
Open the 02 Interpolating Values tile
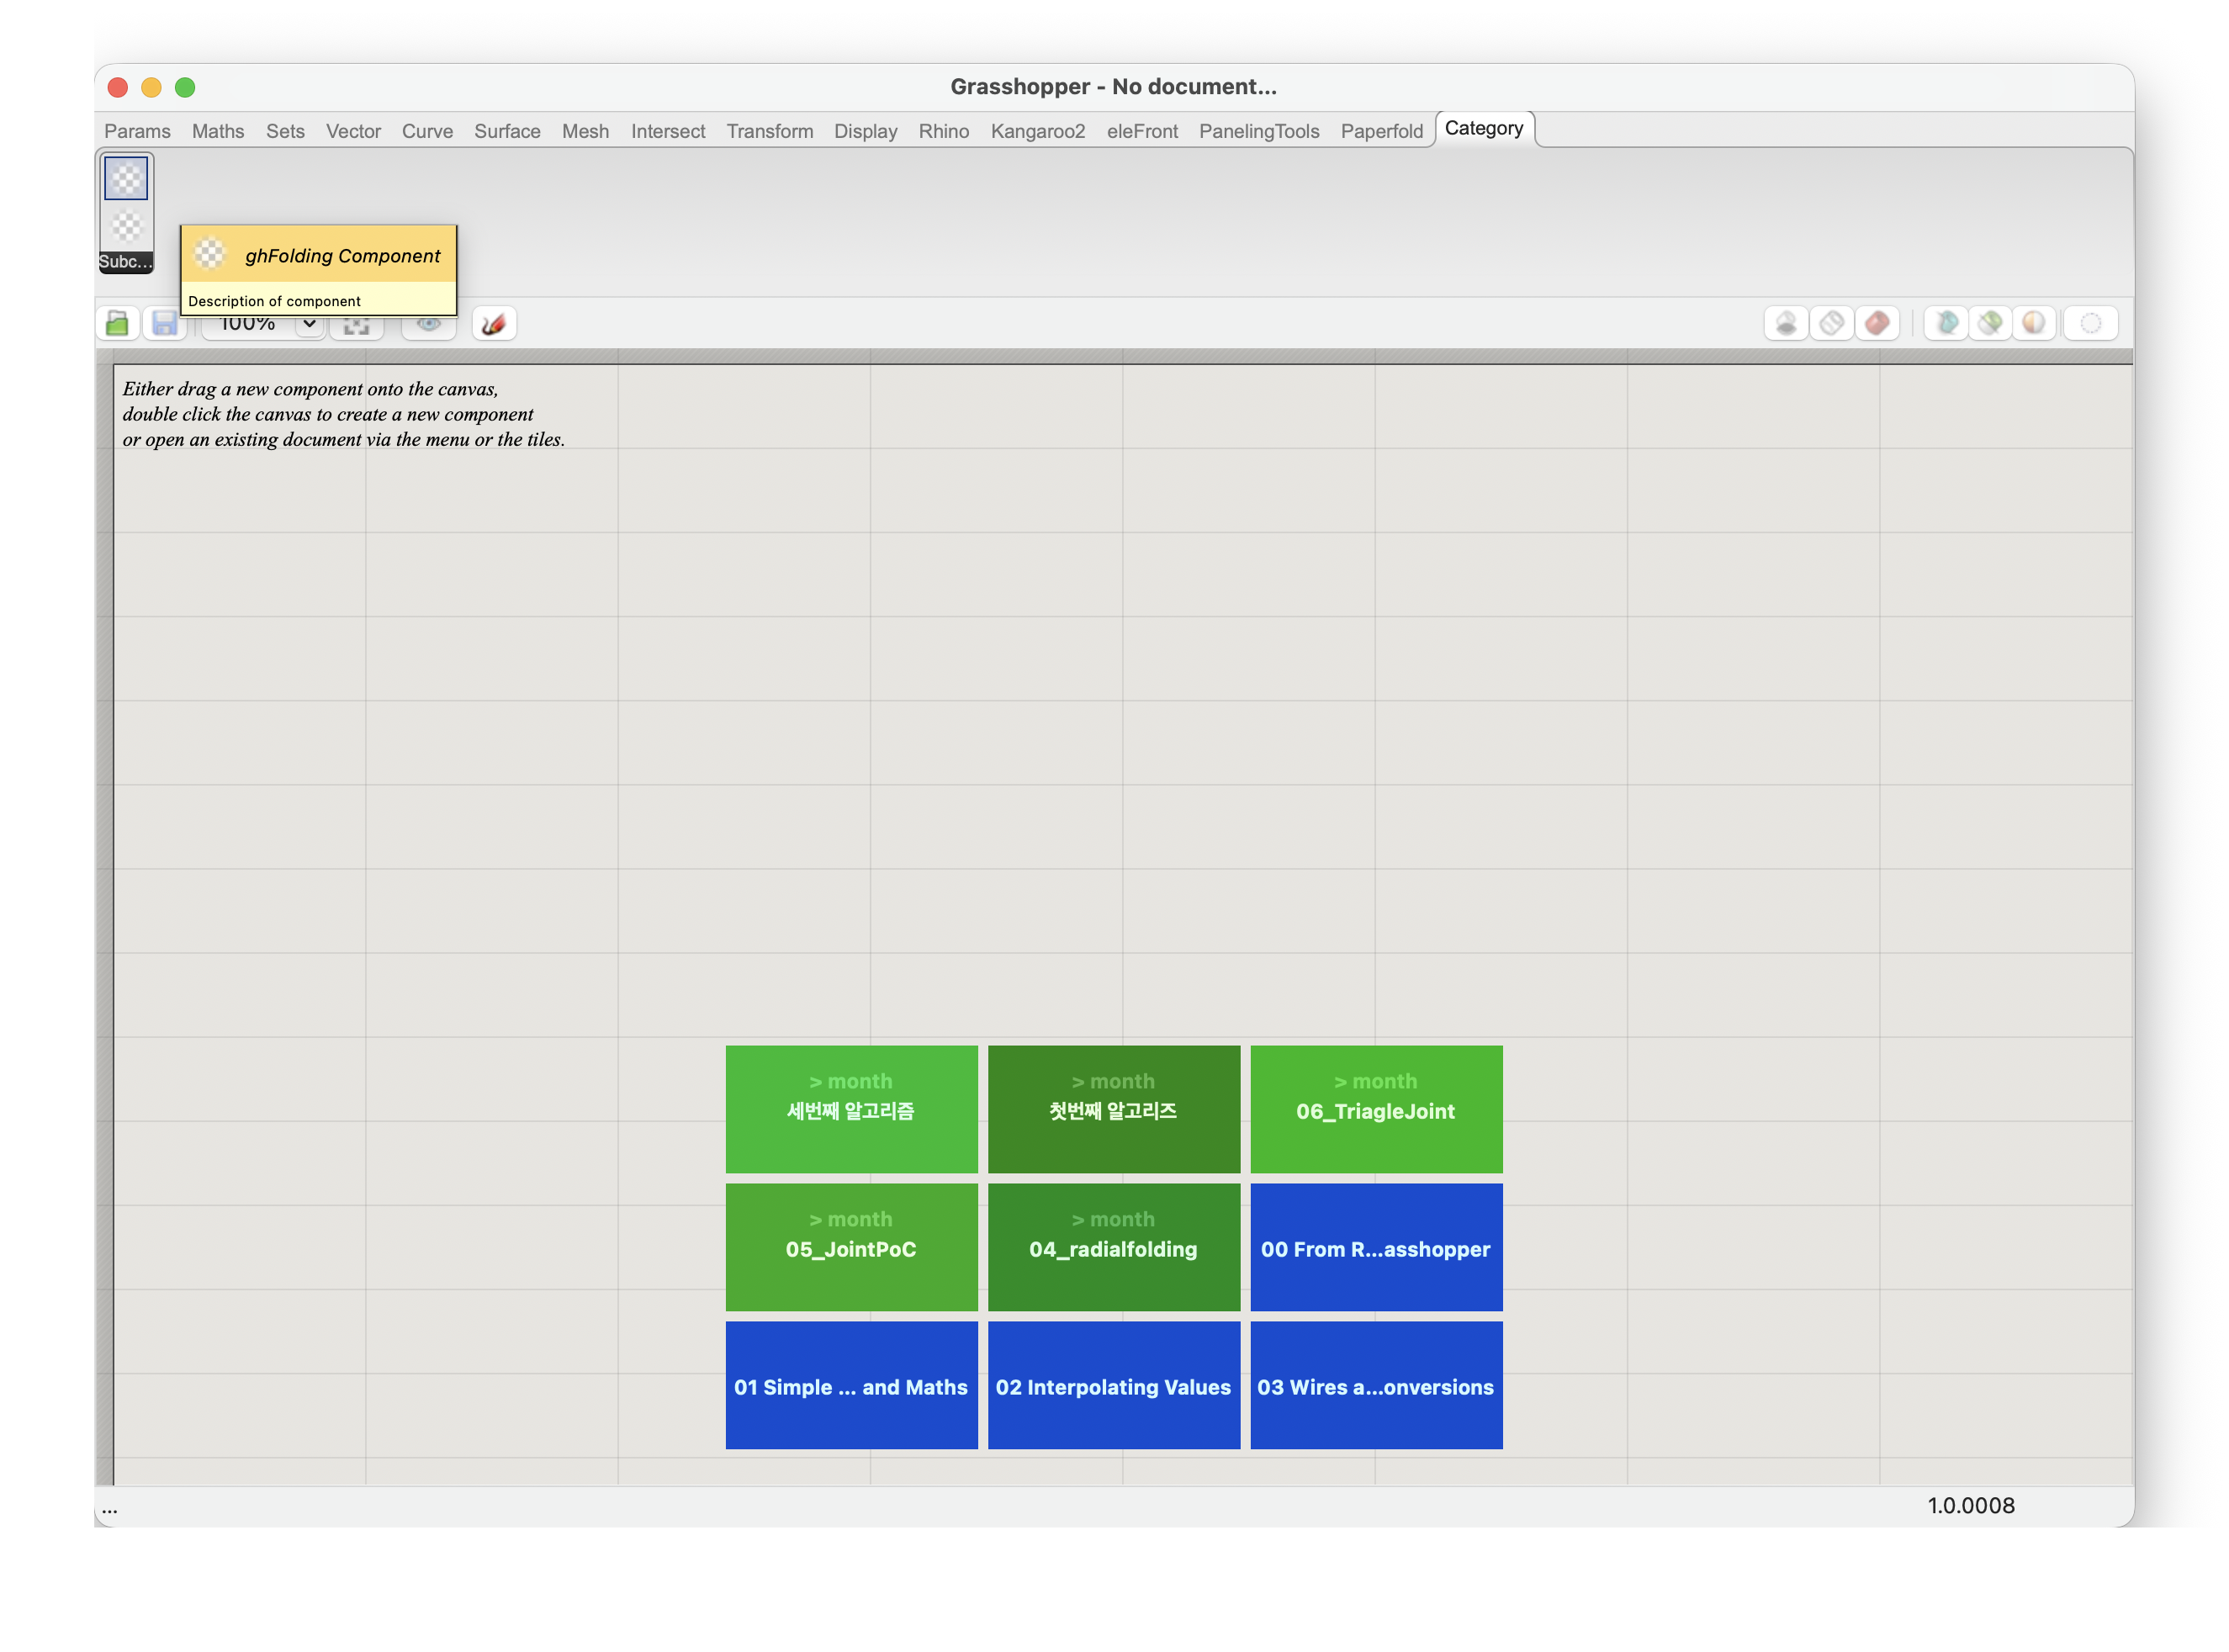[1113, 1385]
